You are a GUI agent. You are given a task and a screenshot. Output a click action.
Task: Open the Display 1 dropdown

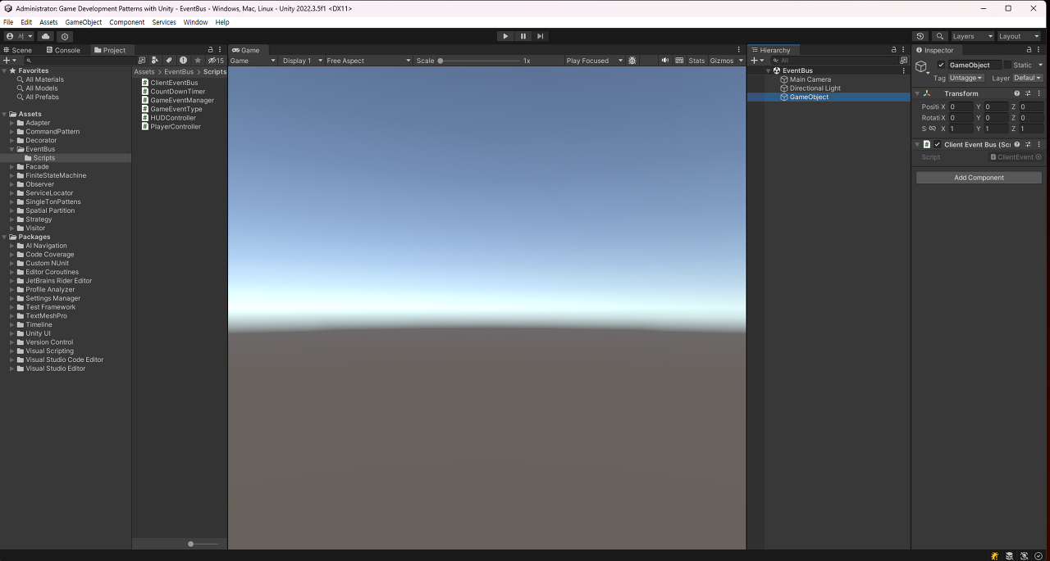click(x=302, y=61)
